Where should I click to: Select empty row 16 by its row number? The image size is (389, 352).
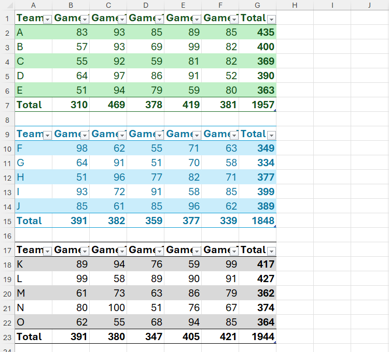pyautogui.click(x=7, y=235)
